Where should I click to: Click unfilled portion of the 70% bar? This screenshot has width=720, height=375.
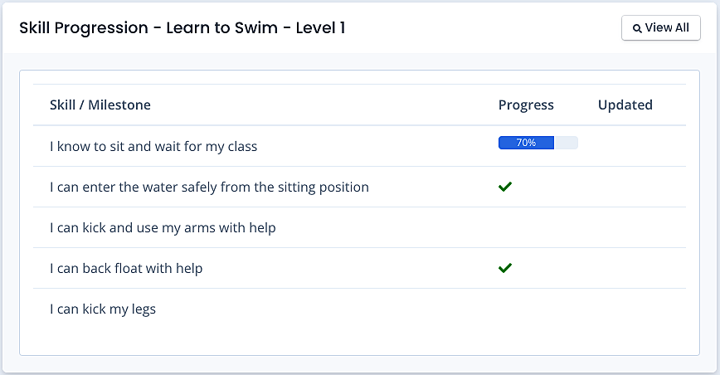pos(566,143)
